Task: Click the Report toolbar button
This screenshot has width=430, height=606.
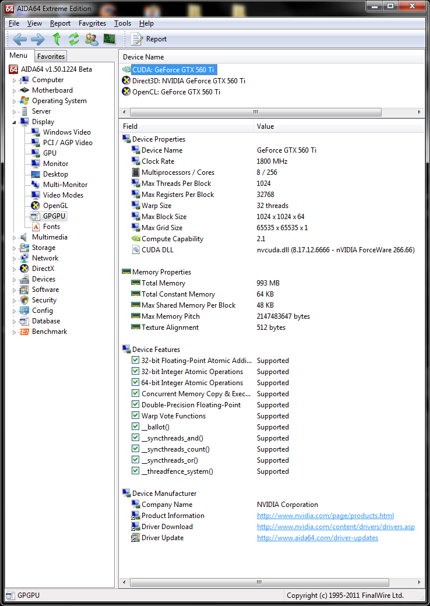Action: (149, 39)
